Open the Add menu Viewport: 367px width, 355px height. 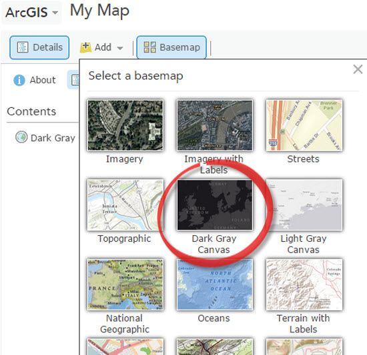click(102, 47)
